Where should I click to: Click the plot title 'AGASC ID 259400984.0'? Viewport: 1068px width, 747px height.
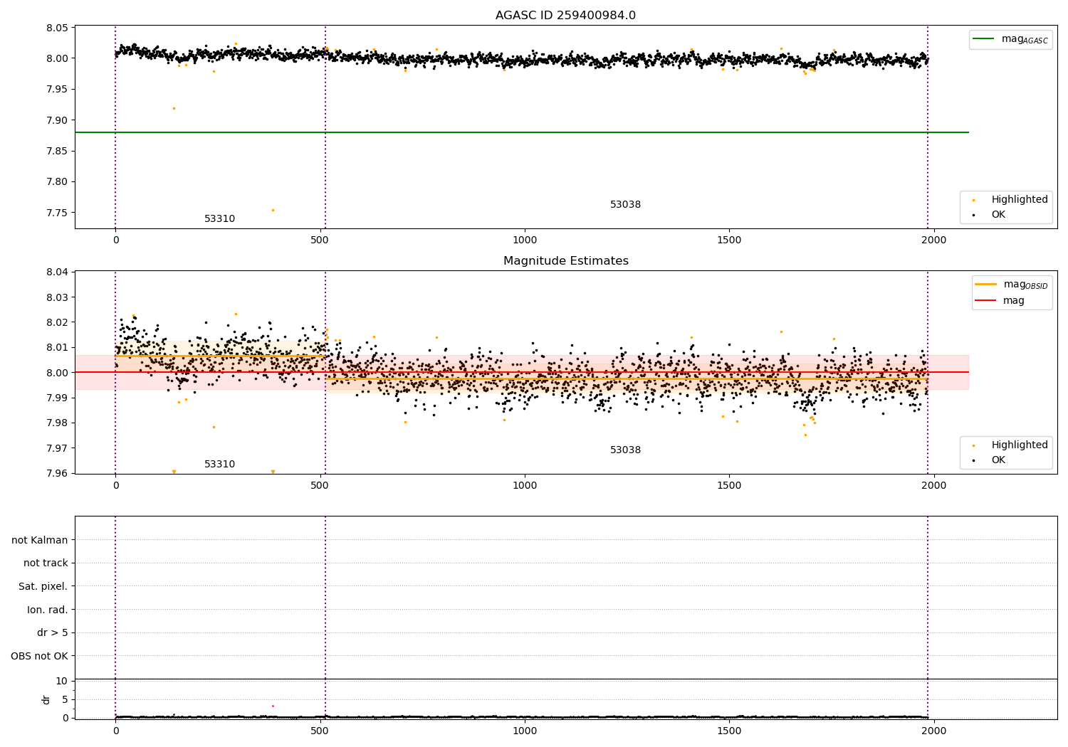[x=565, y=16]
